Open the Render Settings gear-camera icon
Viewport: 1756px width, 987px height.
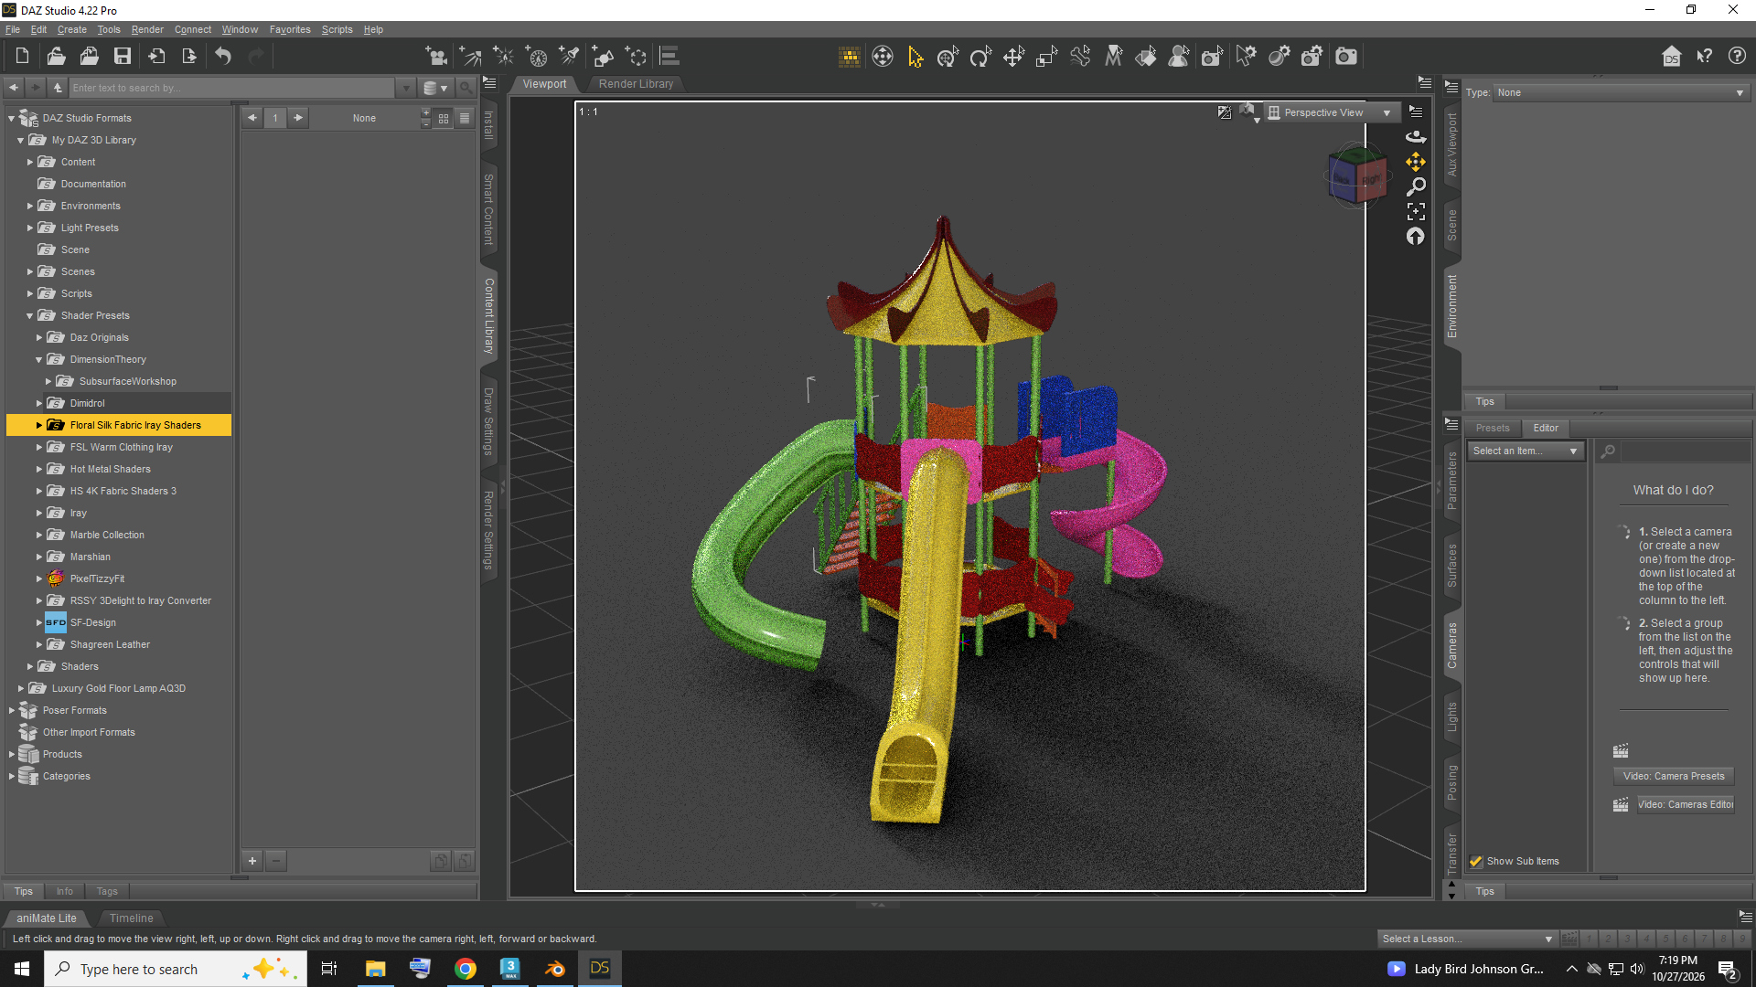[1312, 57]
